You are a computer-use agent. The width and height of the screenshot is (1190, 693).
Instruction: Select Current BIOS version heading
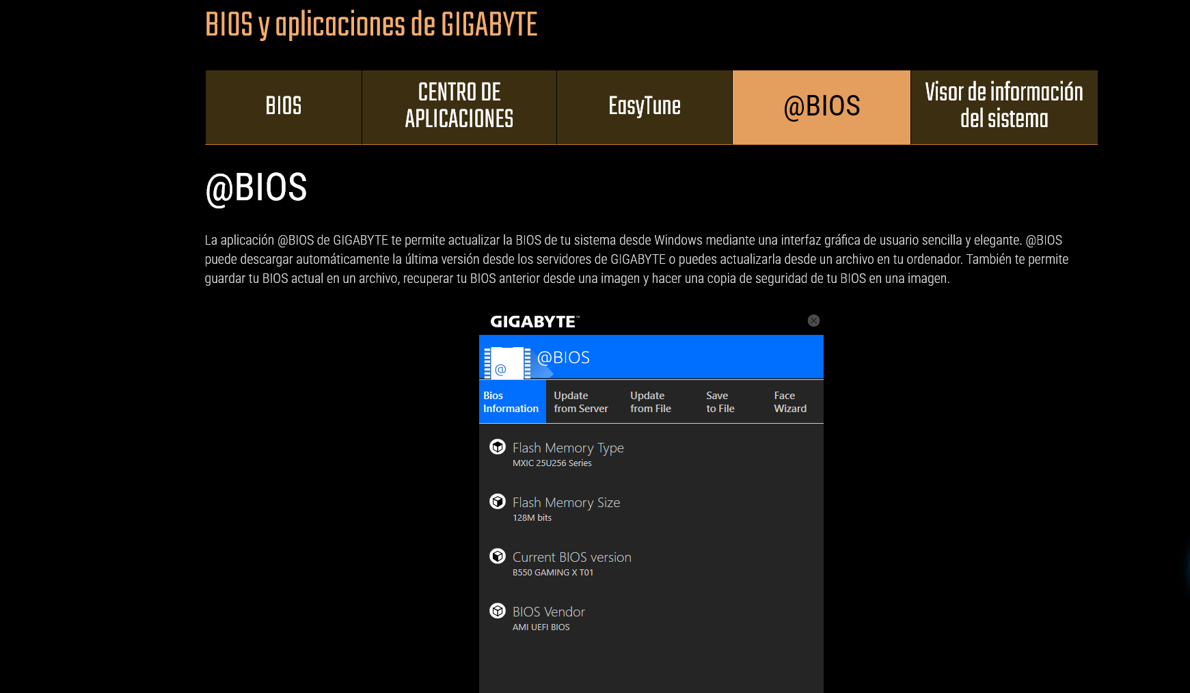(572, 557)
